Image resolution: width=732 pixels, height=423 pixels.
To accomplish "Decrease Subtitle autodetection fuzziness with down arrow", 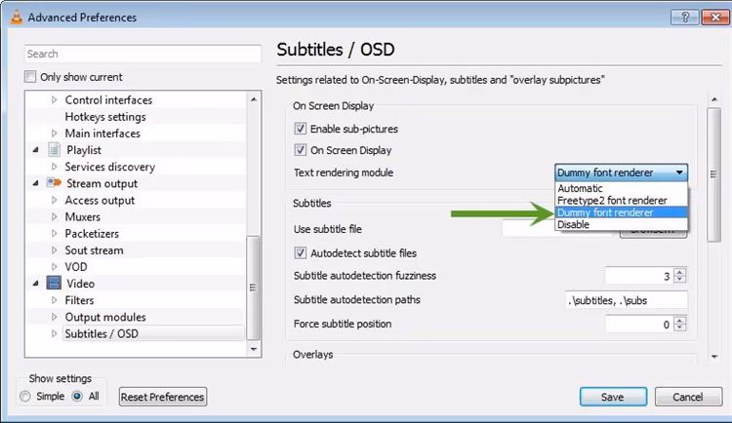I will click(x=680, y=280).
